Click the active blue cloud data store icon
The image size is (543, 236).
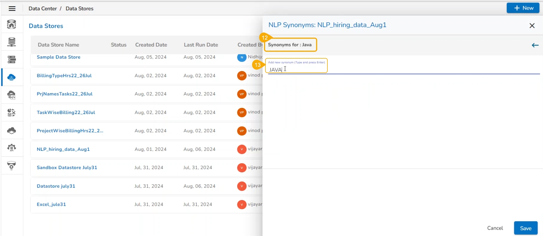tap(12, 77)
